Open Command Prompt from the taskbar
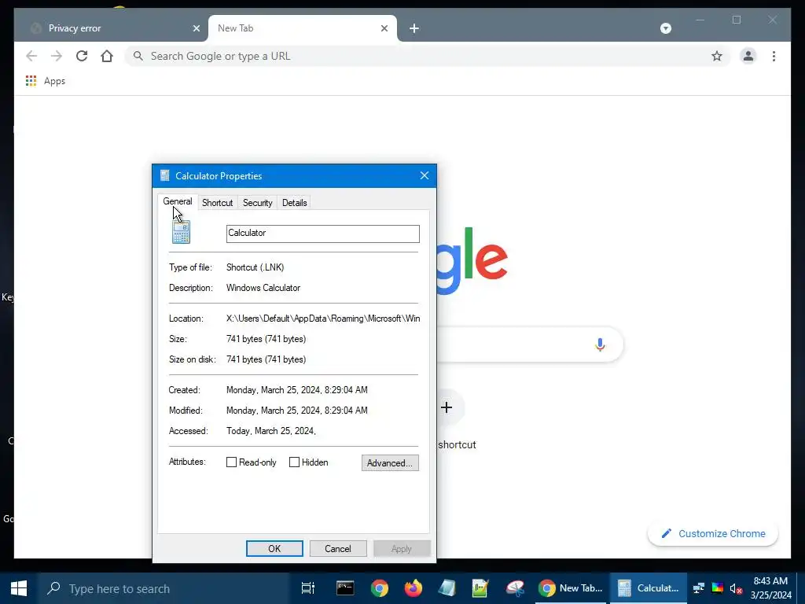Viewport: 805px width, 604px height. [x=345, y=588]
